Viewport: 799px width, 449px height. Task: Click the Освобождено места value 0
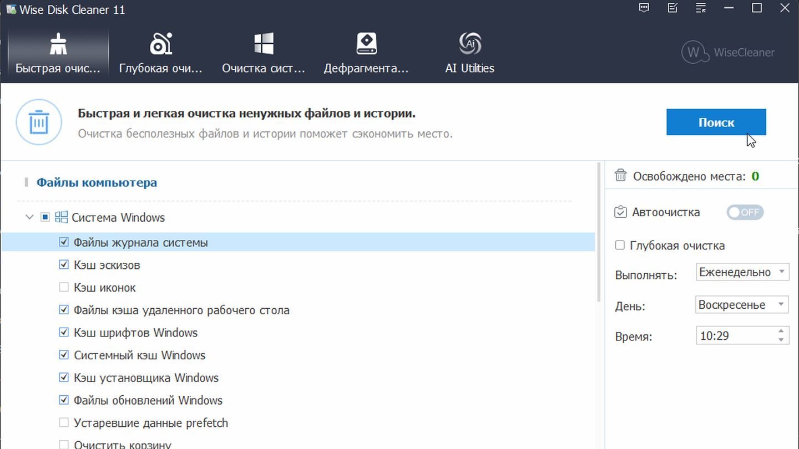pyautogui.click(x=755, y=176)
